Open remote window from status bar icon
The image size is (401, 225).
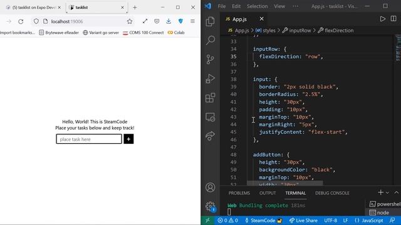point(207,221)
